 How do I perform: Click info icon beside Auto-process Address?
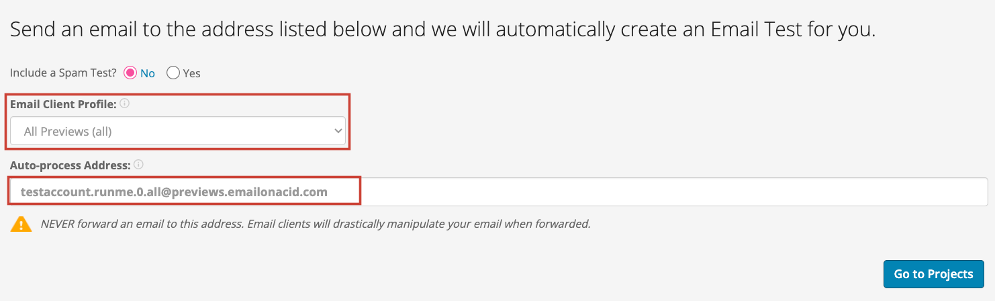click(x=138, y=164)
